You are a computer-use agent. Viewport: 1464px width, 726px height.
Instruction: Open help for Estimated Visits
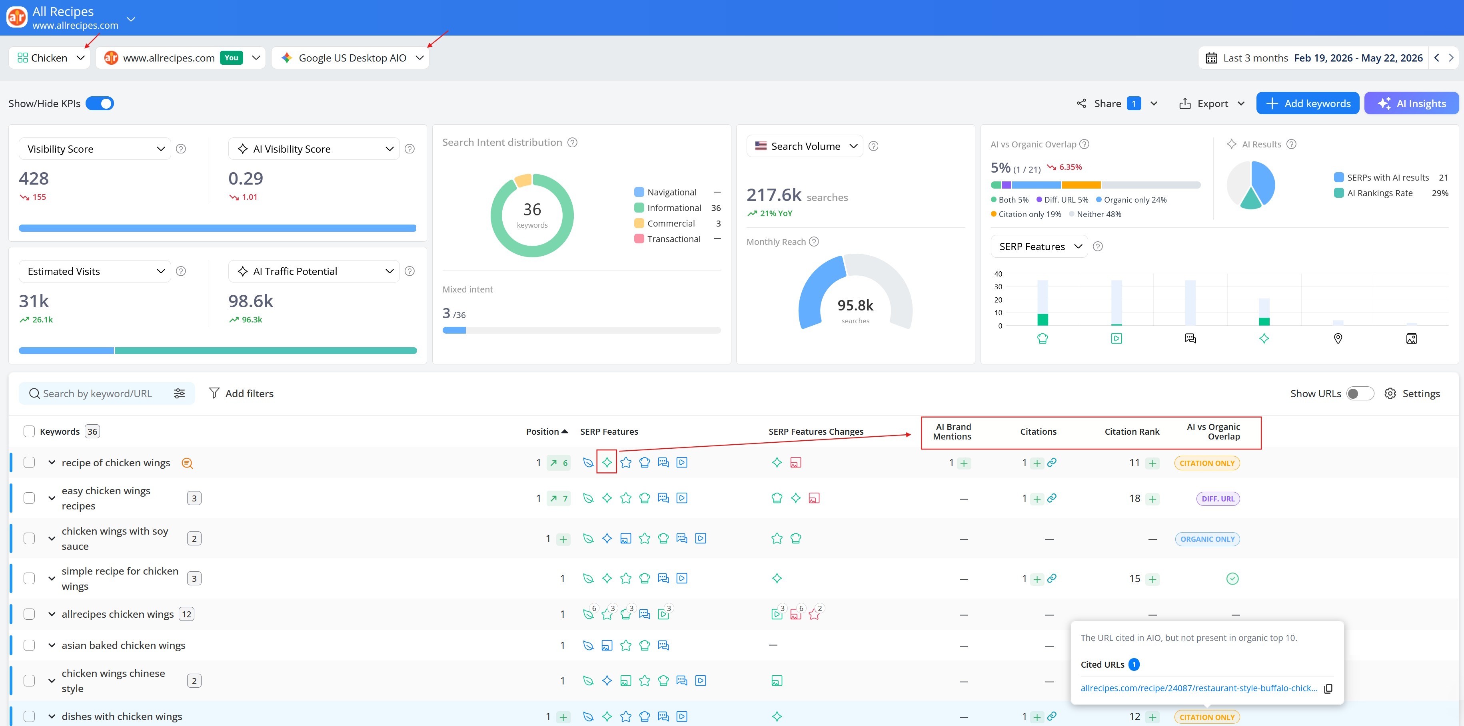pyautogui.click(x=181, y=271)
